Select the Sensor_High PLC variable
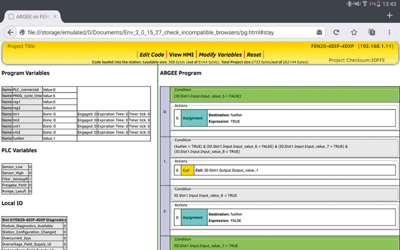 coord(15,173)
